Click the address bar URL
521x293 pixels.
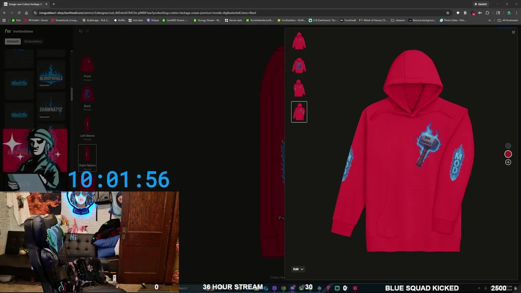click(x=147, y=13)
